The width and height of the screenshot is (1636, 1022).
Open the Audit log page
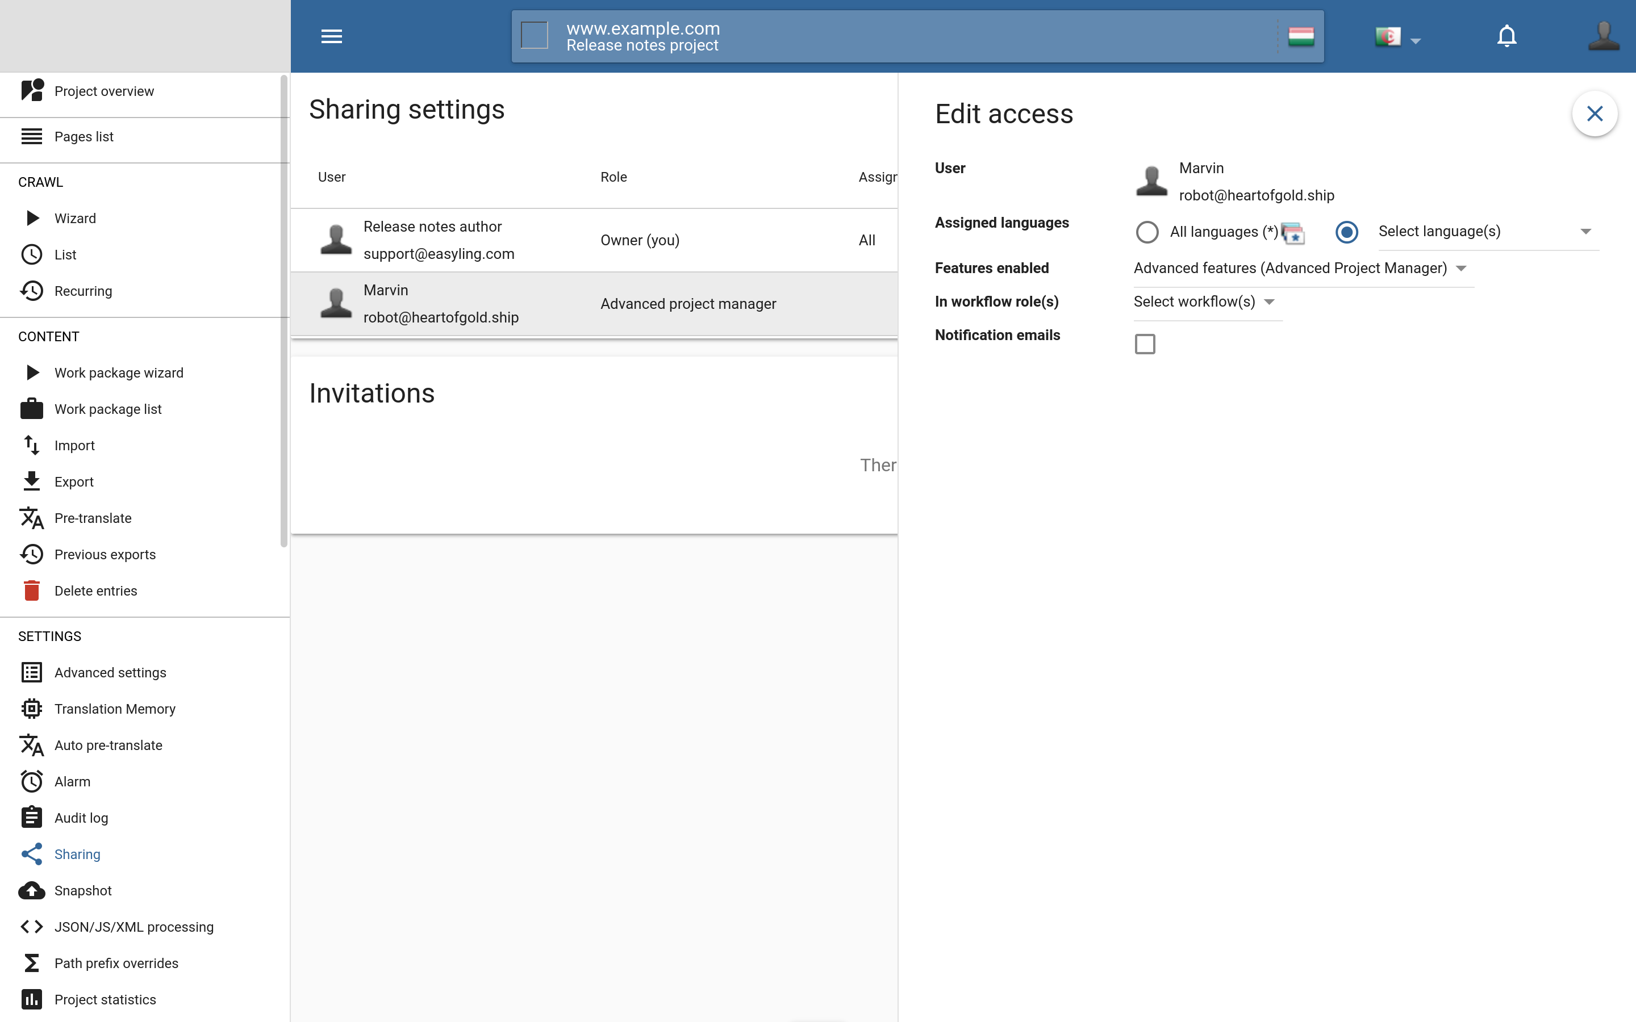(145, 818)
